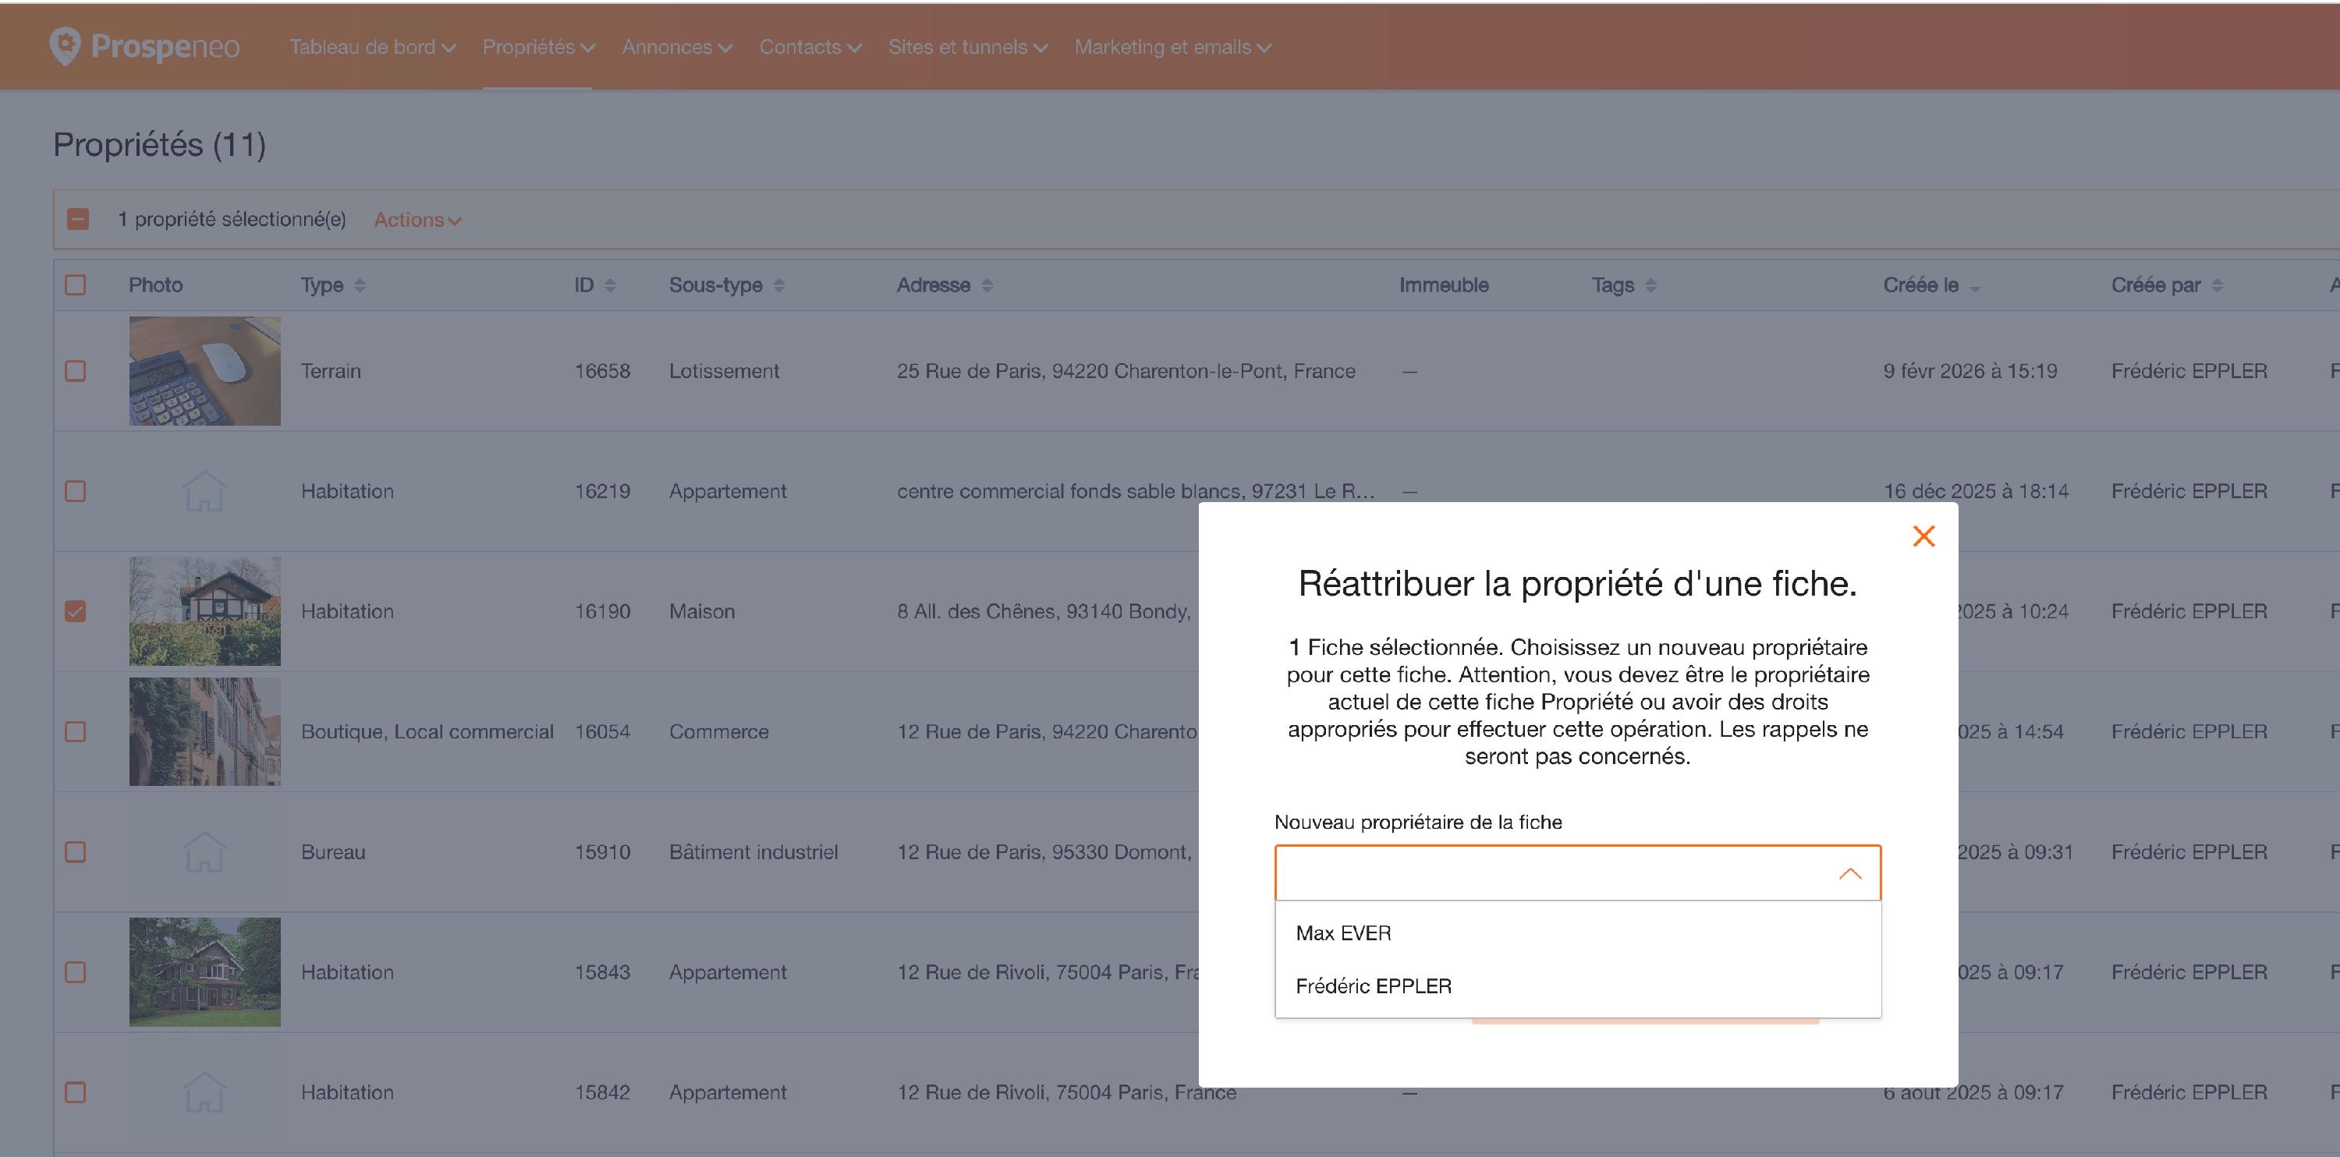
Task: Sort by Créée par column arrows
Action: 2217,285
